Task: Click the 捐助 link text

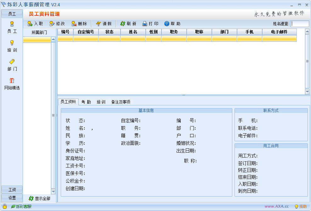Action: tap(303, 207)
